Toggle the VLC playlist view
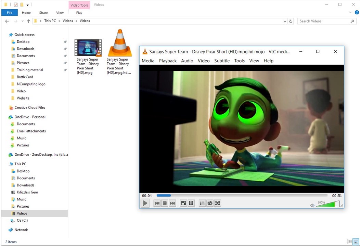 click(x=202, y=203)
